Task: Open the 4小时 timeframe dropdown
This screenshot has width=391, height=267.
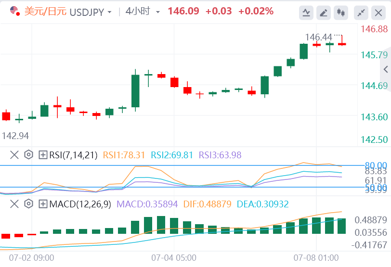Action: pos(157,12)
